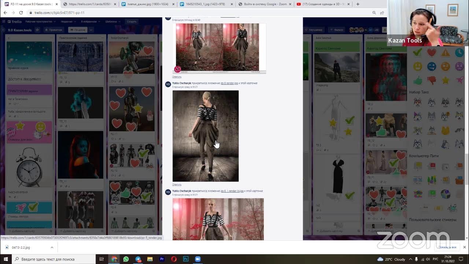Reload the current browser page
Viewport: 469px width, 264px height.
pyautogui.click(x=21, y=12)
